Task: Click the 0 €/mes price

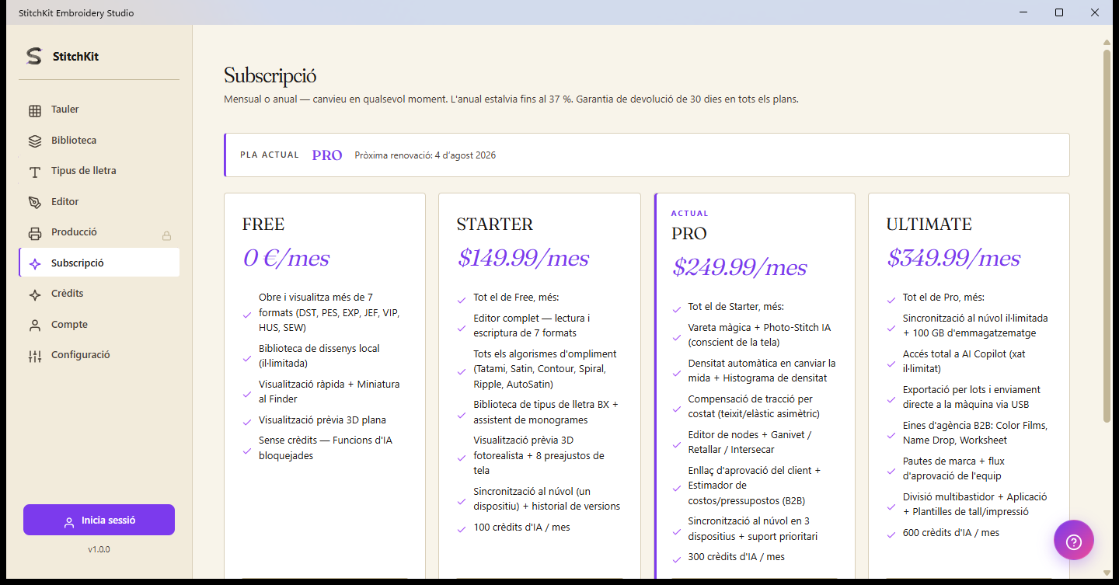Action: pyautogui.click(x=286, y=258)
